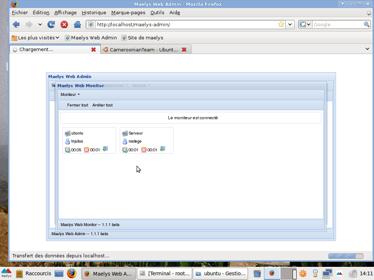Click the Maelys Web Monitor title bar
This screenshot has width=374, height=280.
(191, 86)
